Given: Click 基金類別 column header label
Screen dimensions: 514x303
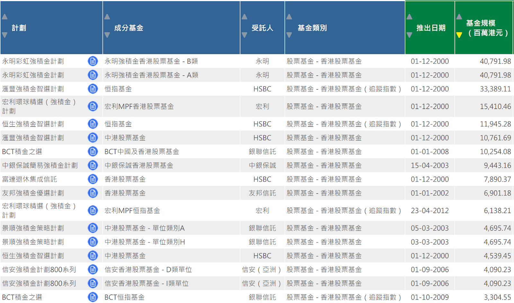Looking at the screenshot, I should [312, 28].
